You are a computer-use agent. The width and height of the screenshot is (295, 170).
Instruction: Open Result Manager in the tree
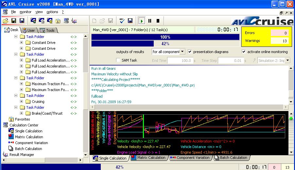(x=22, y=155)
